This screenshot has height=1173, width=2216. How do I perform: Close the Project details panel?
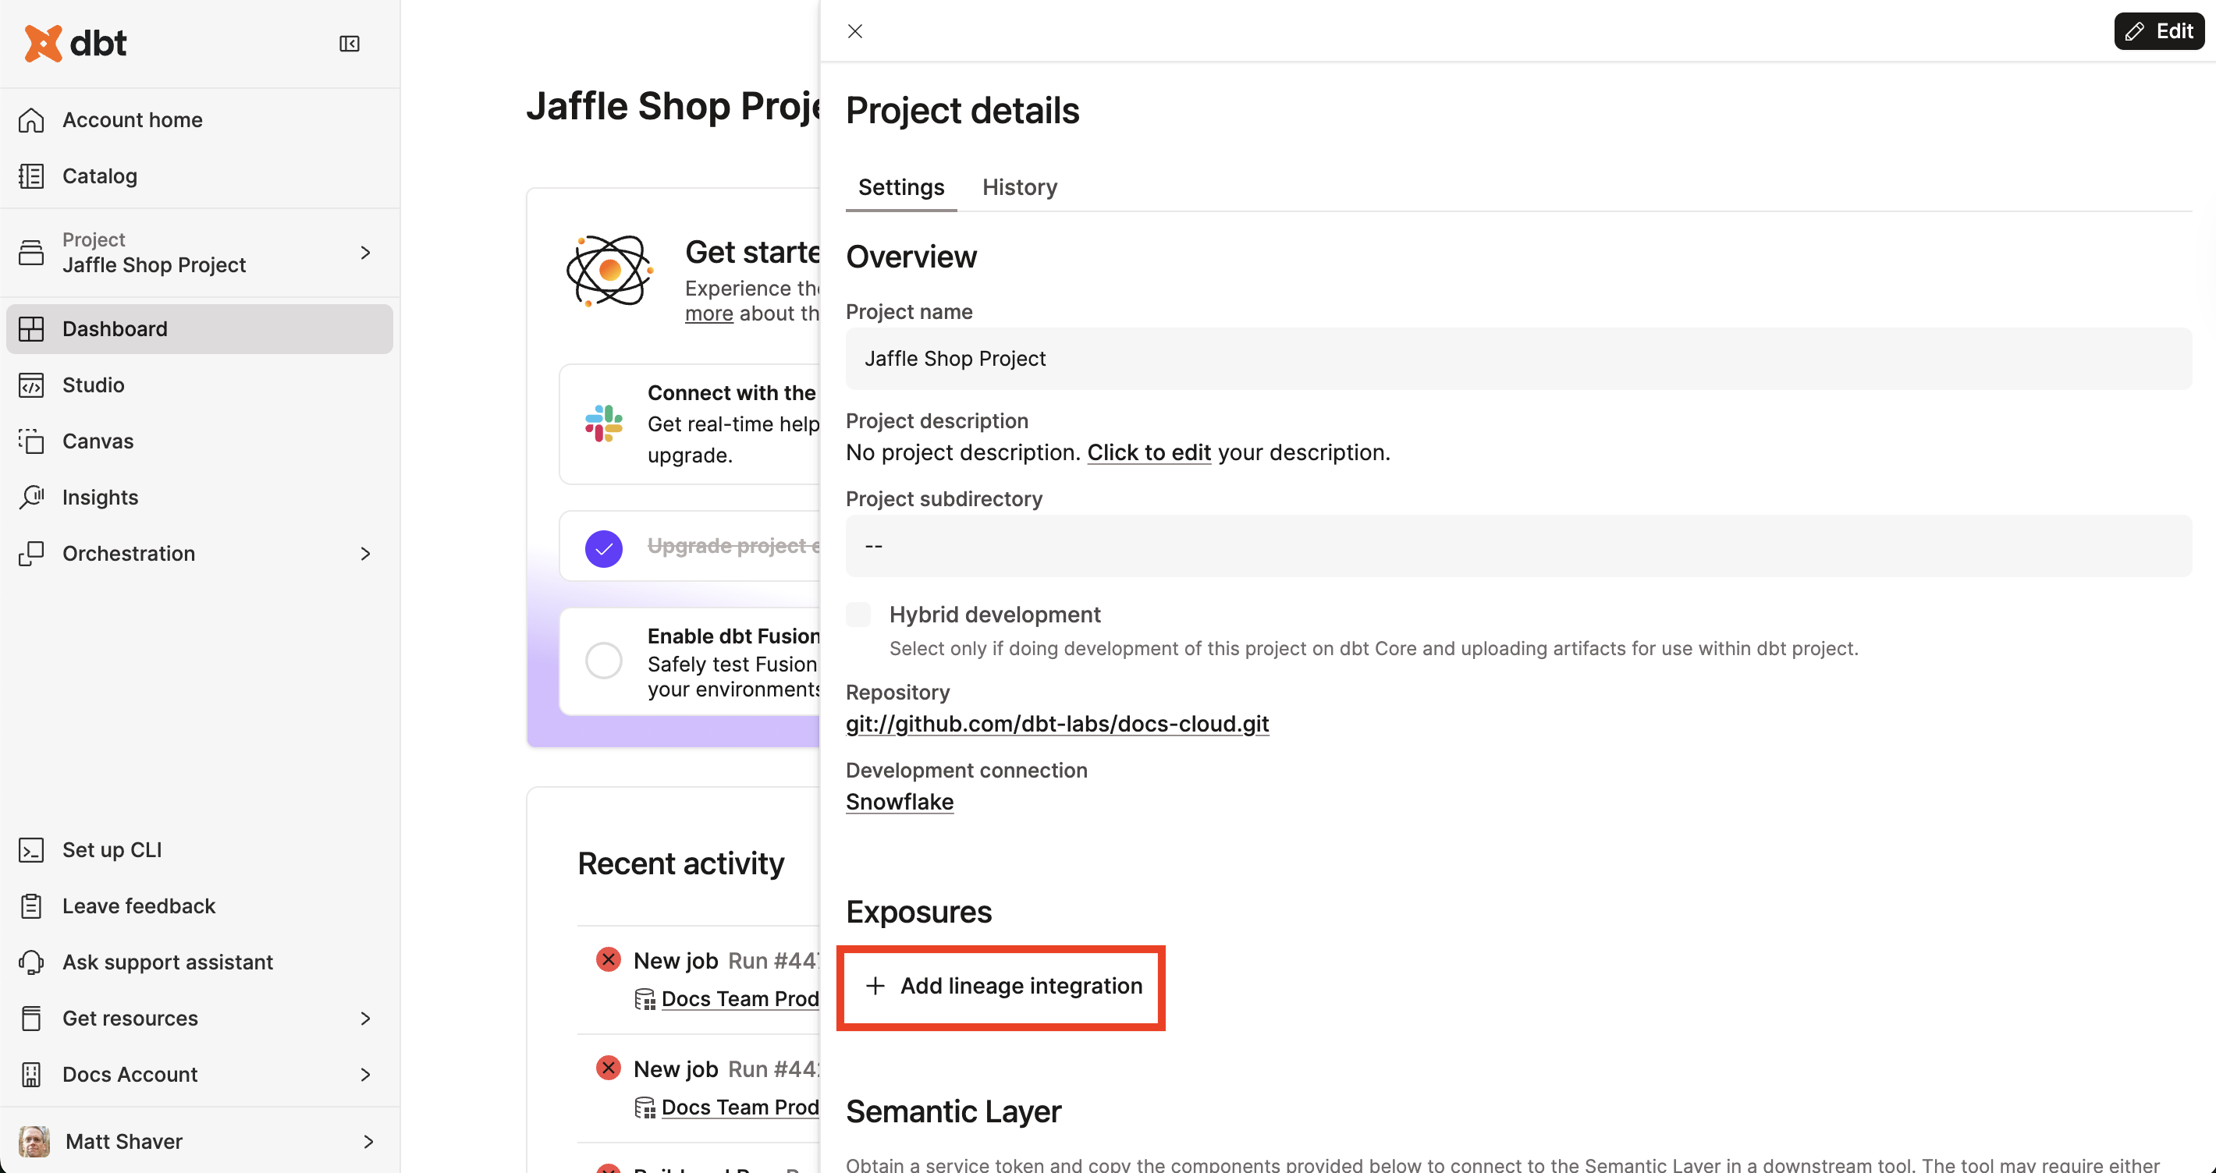[854, 32]
